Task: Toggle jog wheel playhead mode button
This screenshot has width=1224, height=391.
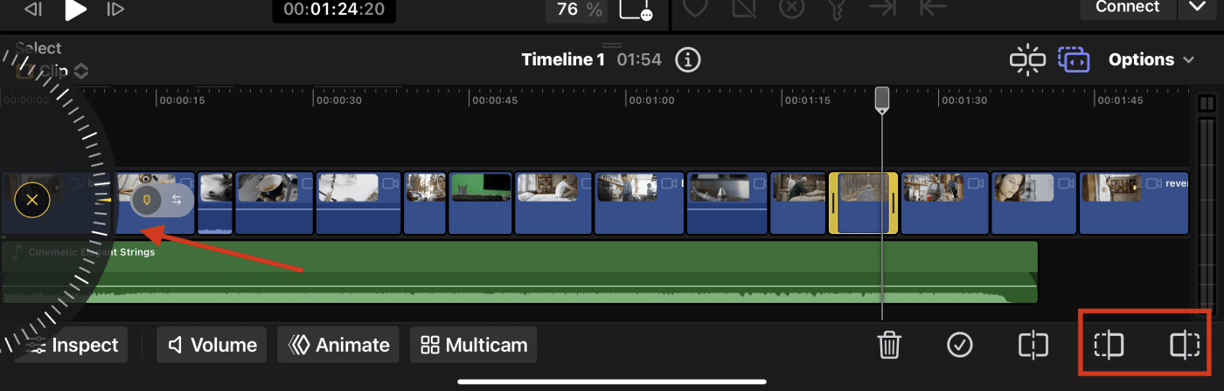Action: pyautogui.click(x=147, y=200)
